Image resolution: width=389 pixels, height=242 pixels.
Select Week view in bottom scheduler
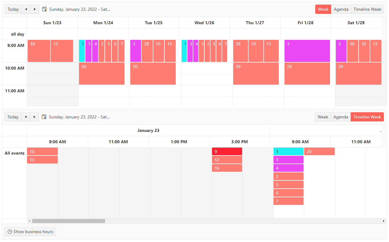click(x=323, y=117)
